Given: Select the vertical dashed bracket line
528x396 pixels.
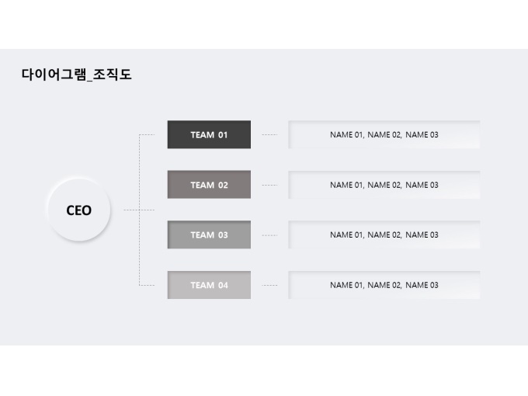Looking at the screenshot, I should (140, 210).
